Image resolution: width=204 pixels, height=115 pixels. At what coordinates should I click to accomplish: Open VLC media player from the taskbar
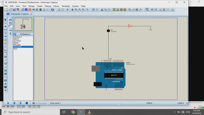[x=89, y=112]
